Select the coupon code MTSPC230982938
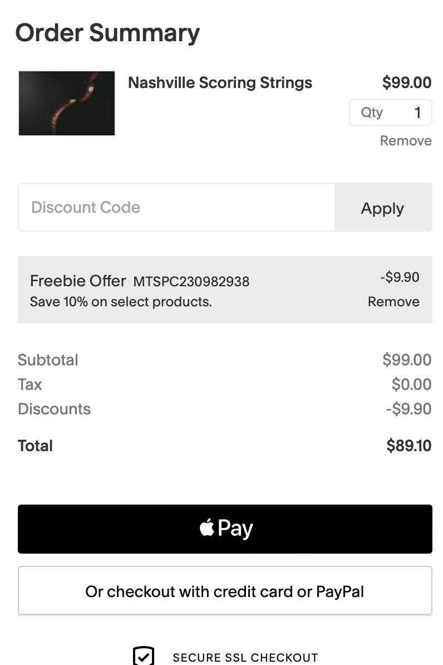Screen dimensions: 443x665 (191, 282)
